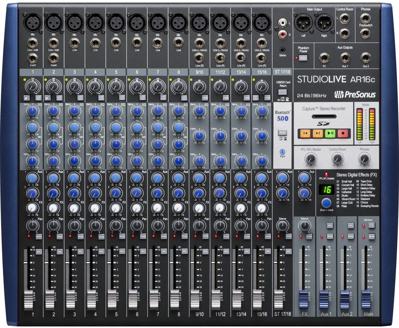Screen dimensions: 399x328
Task: Click the +10dB button on channel 9/10
Action: click(205, 98)
